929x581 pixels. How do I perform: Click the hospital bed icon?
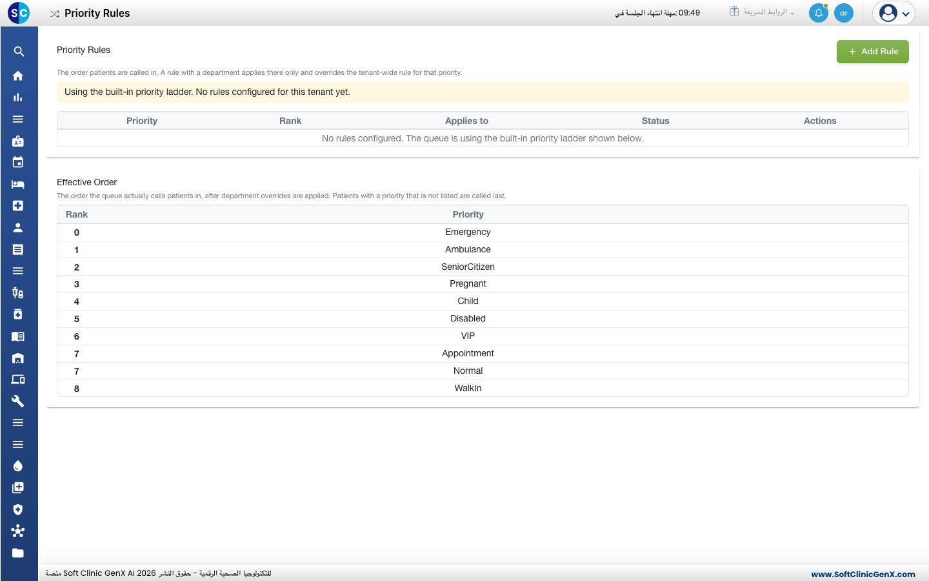pos(18,185)
